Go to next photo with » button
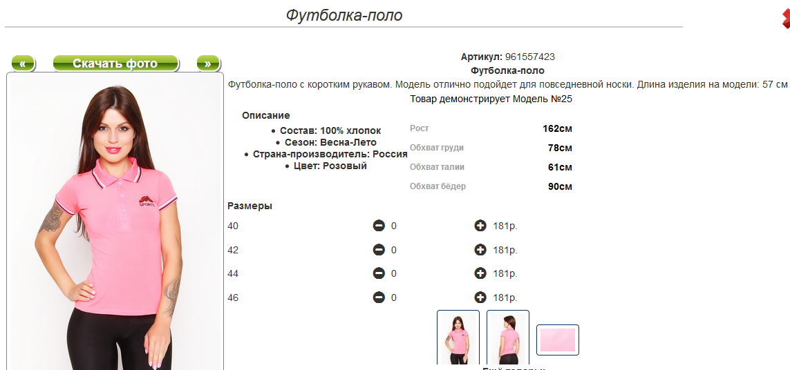The height and width of the screenshot is (370, 790). [x=208, y=64]
